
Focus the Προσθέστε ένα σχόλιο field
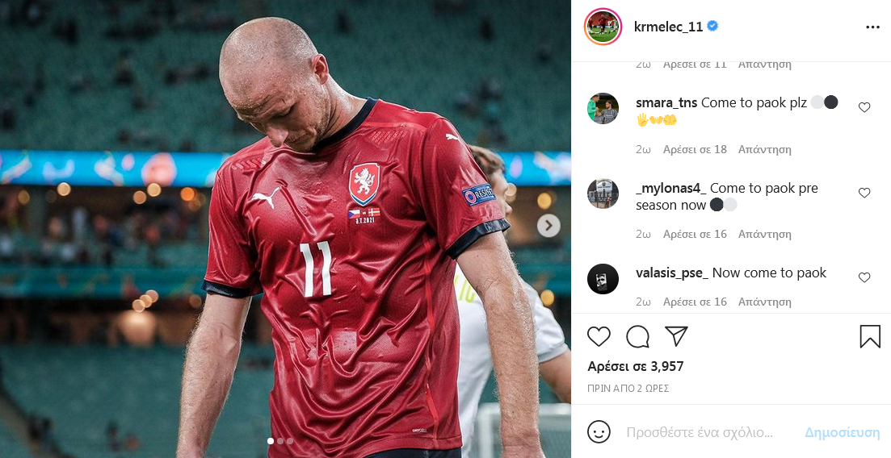coord(700,432)
